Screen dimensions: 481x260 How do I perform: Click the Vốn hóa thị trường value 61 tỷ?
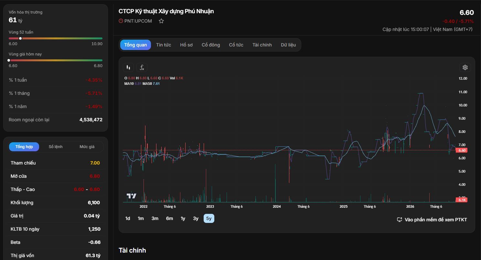click(16, 20)
